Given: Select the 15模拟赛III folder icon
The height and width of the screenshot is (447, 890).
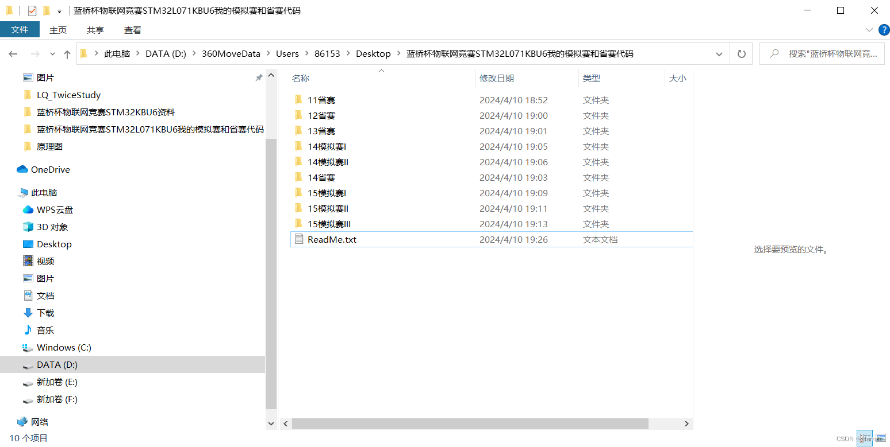Looking at the screenshot, I should coord(298,224).
